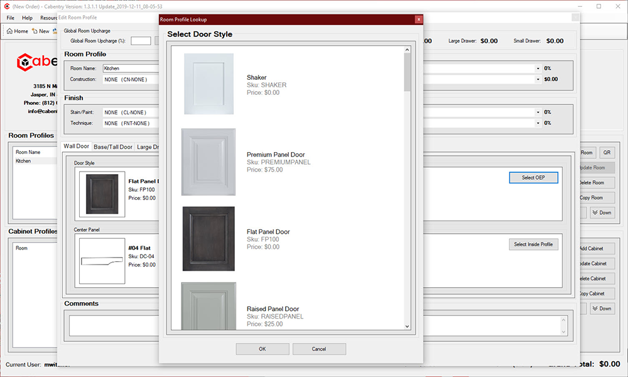
Task: Click the Room column header in Cabinet Profiles
Action: [x=21, y=248]
